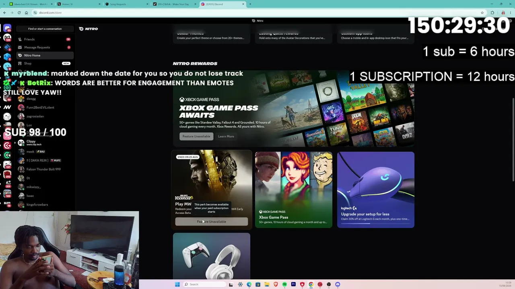
Task: Switch to the Home / X tab
Action: [x=78, y=4]
